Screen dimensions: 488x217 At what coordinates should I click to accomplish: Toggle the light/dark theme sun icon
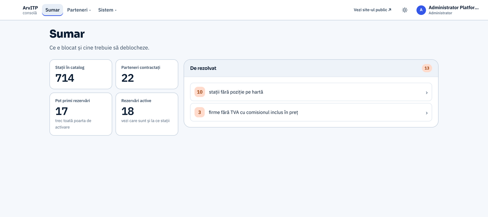tap(405, 10)
